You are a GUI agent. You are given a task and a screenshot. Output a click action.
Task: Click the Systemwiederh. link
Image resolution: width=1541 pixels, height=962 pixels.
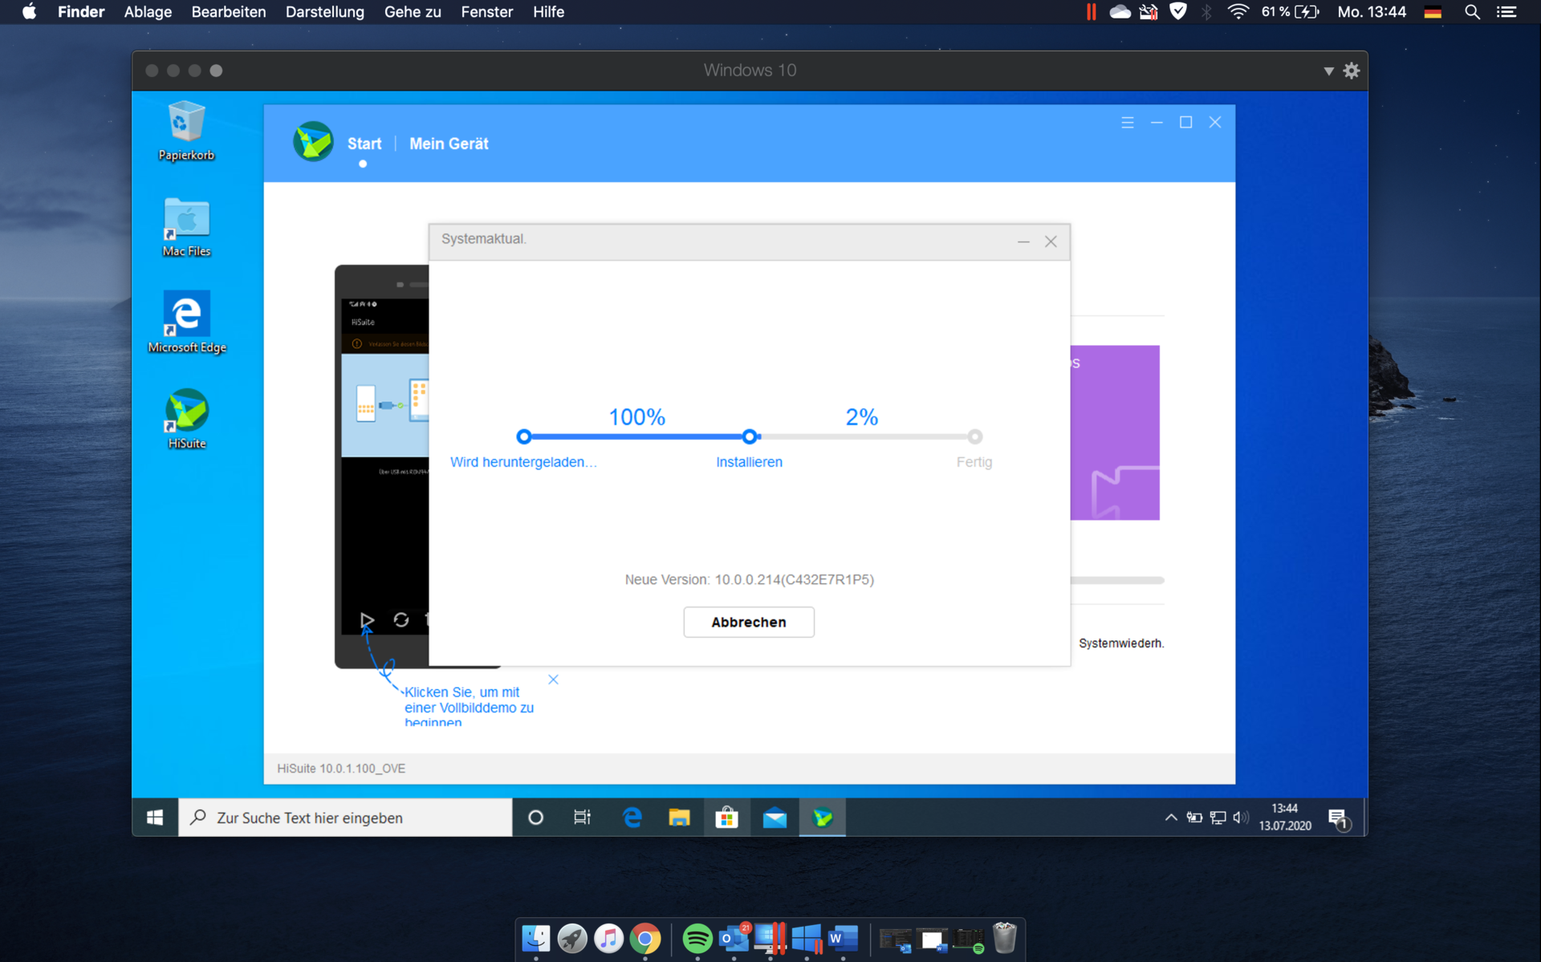point(1121,643)
